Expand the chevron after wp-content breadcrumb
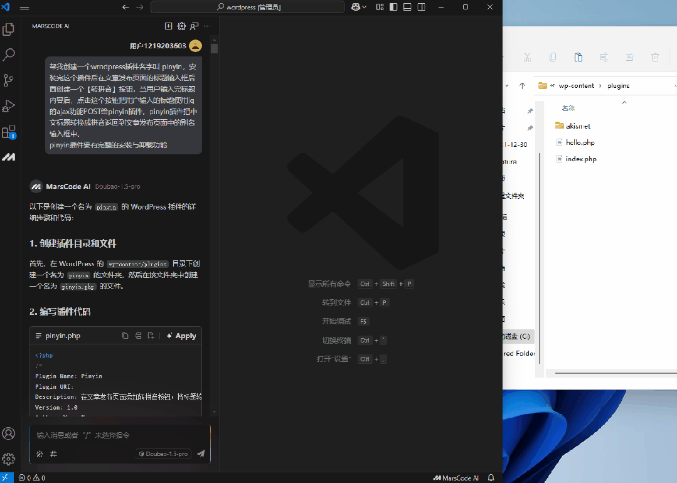This screenshot has width=677, height=483. (x=600, y=85)
